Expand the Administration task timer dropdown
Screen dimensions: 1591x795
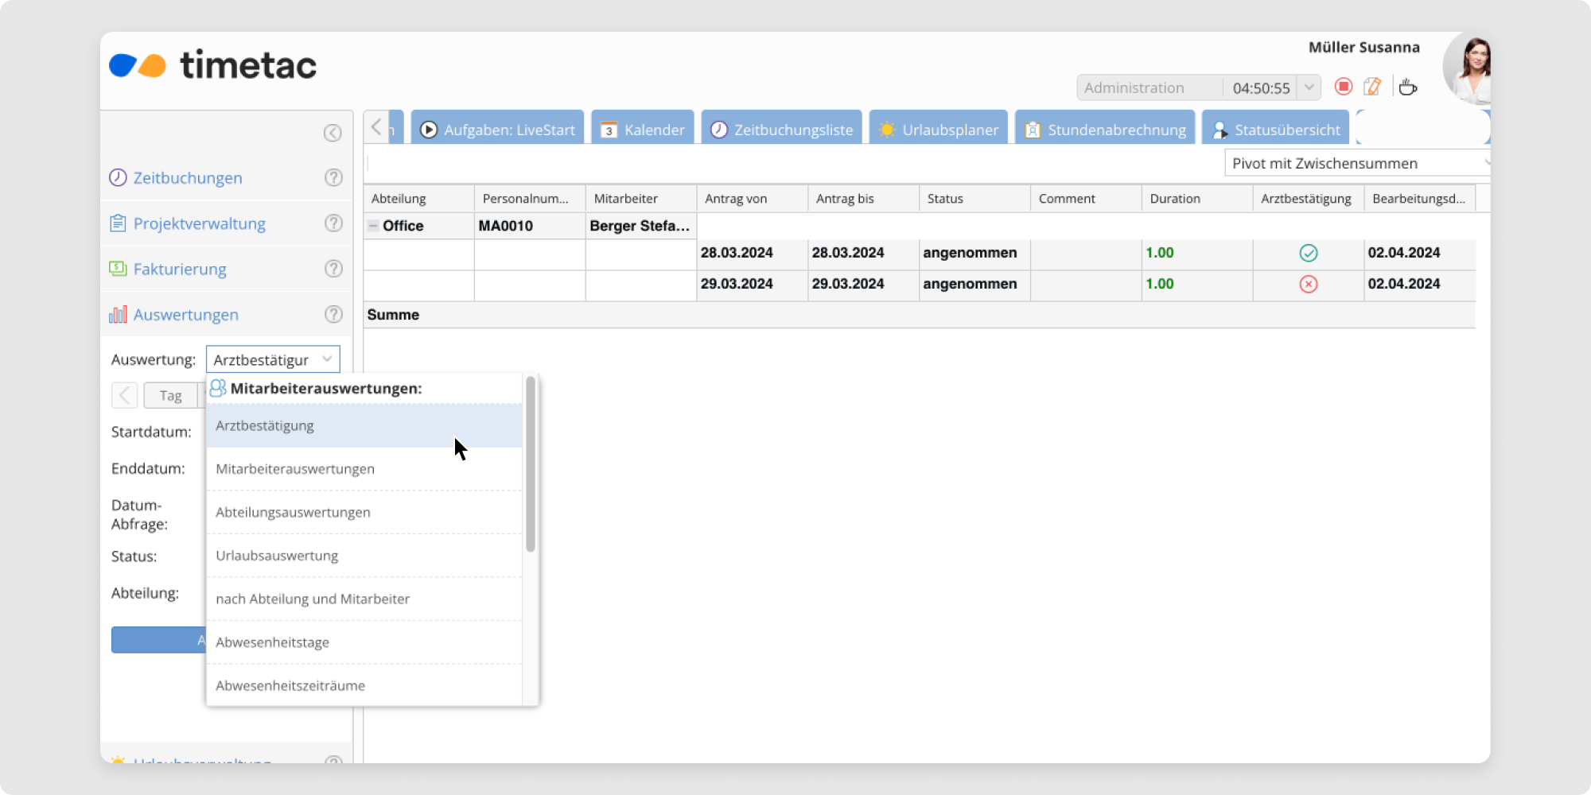pyautogui.click(x=1309, y=87)
